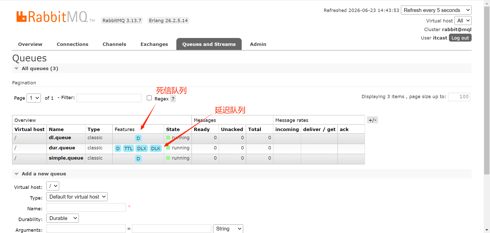Image resolution: width=490 pixels, height=233 pixels.
Task: Open the Page number dropdown
Action: point(34,98)
